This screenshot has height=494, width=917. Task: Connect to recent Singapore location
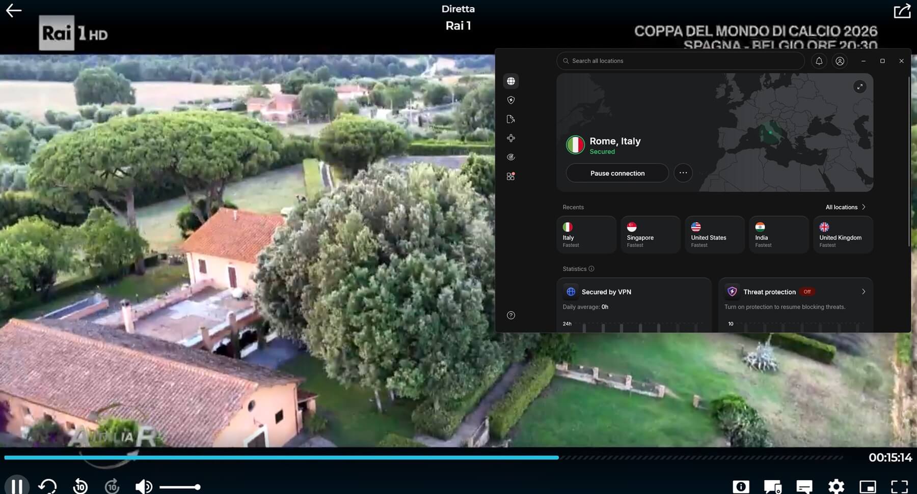[651, 235]
